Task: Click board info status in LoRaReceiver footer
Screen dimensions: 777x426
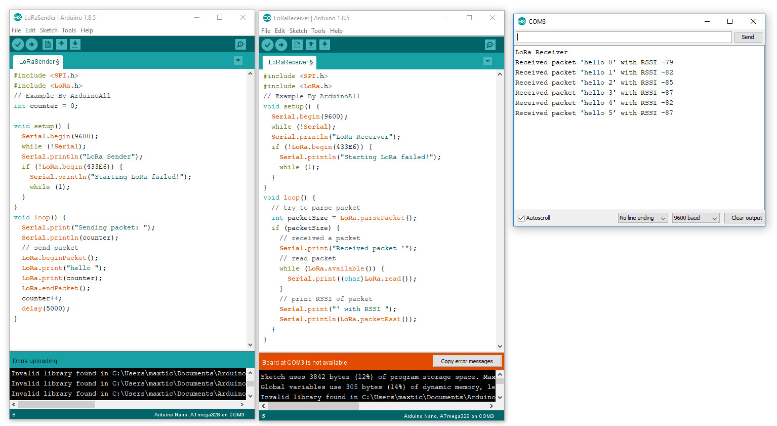Action: click(448, 416)
